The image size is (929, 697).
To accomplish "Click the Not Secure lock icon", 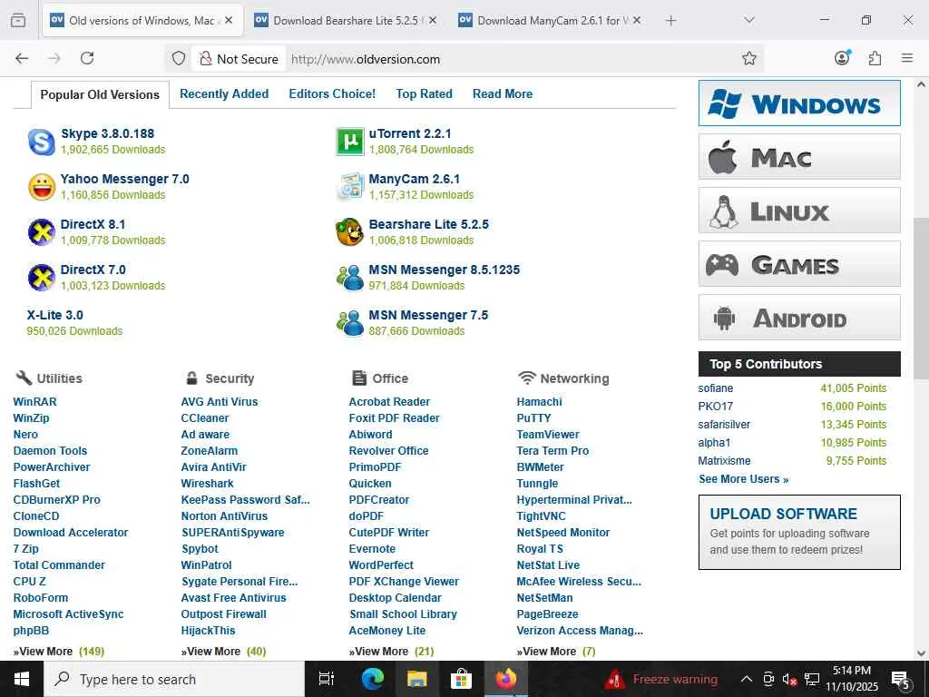I will coord(205,58).
